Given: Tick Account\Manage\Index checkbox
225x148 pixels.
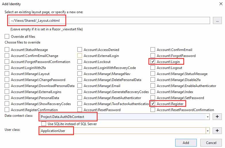Looking at the screenshot, I should click(x=153, y=92).
